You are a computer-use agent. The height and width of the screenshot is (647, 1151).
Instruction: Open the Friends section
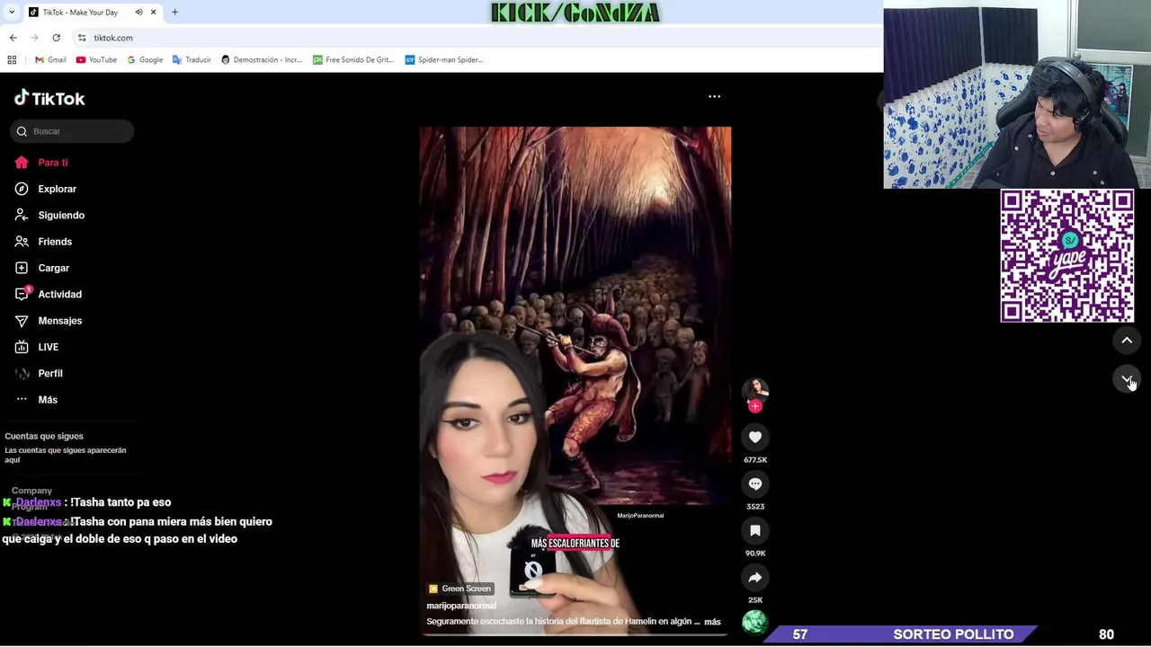click(x=55, y=242)
